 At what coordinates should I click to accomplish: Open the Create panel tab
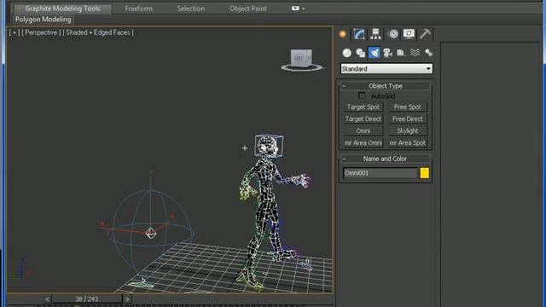343,34
